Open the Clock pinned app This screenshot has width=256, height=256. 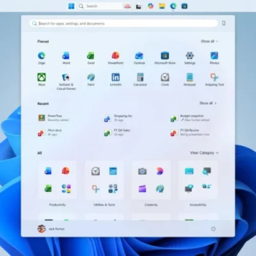(x=165, y=79)
